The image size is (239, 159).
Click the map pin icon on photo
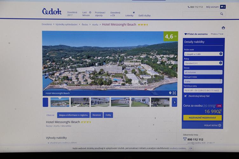(170, 93)
